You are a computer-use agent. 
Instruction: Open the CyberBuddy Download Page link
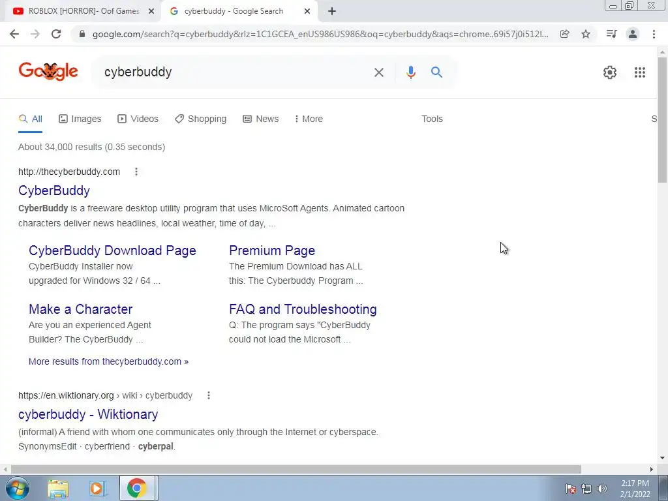[112, 250]
